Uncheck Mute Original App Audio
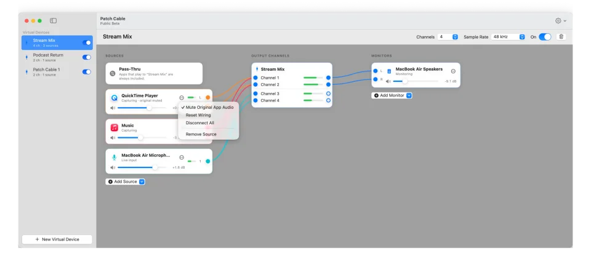This screenshot has width=591, height=272. coord(208,107)
